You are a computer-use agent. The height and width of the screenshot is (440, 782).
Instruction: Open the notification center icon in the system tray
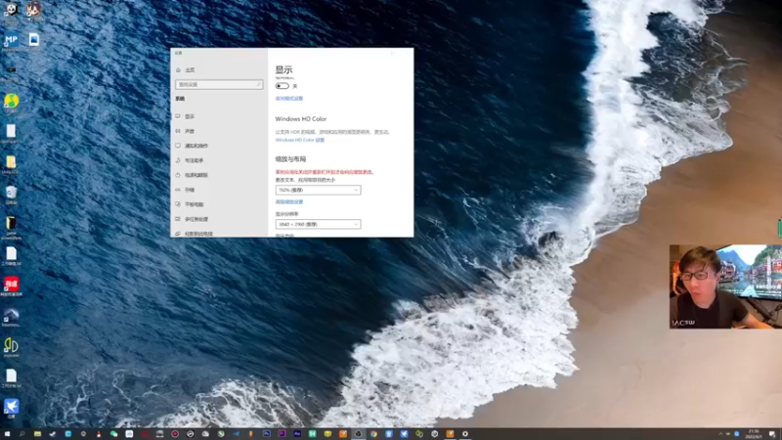point(772,434)
